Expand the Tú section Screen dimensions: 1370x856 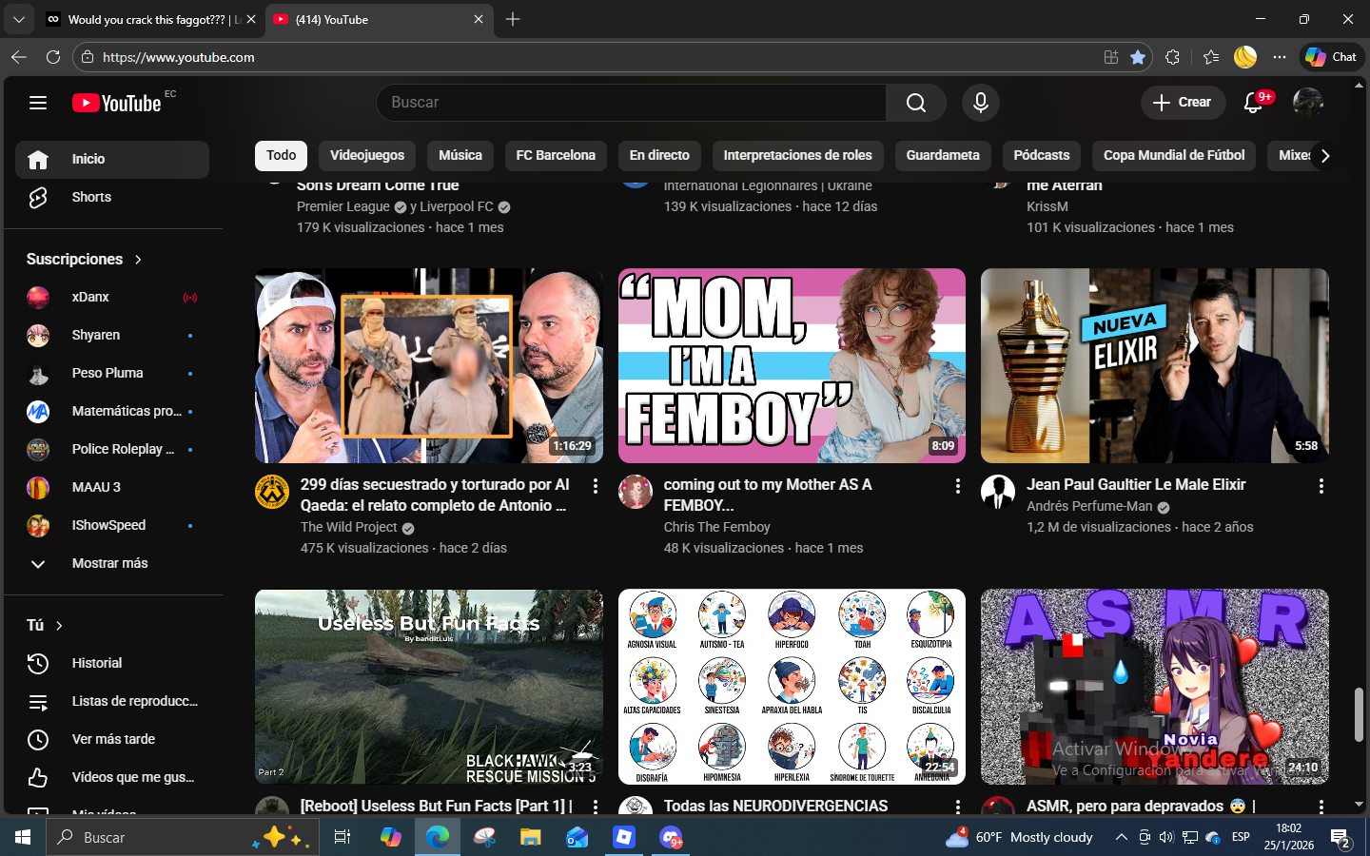[46, 625]
